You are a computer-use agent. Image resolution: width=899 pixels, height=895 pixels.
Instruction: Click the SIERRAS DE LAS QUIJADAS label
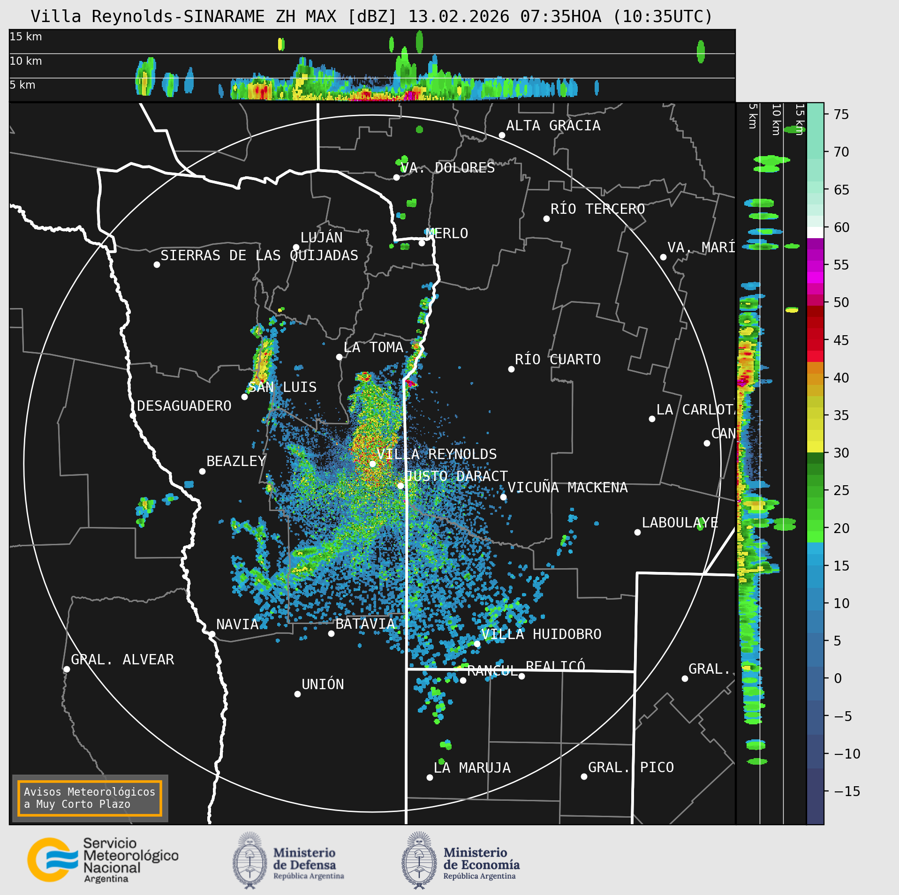pyautogui.click(x=259, y=256)
